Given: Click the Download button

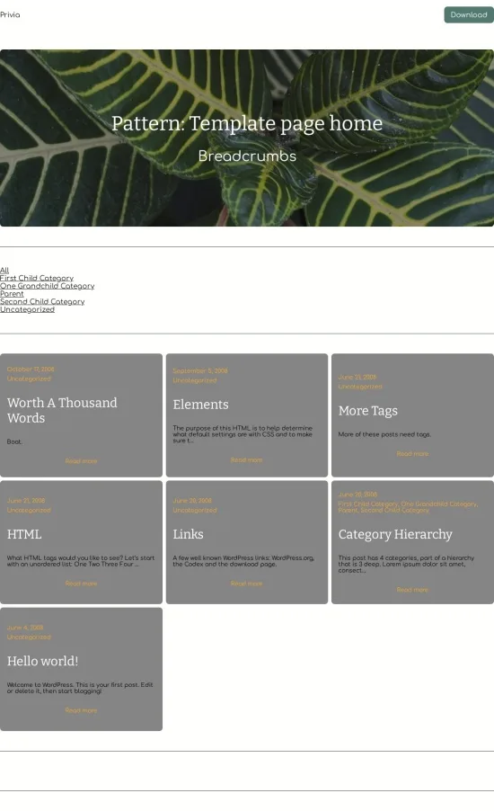Looking at the screenshot, I should pos(469,15).
